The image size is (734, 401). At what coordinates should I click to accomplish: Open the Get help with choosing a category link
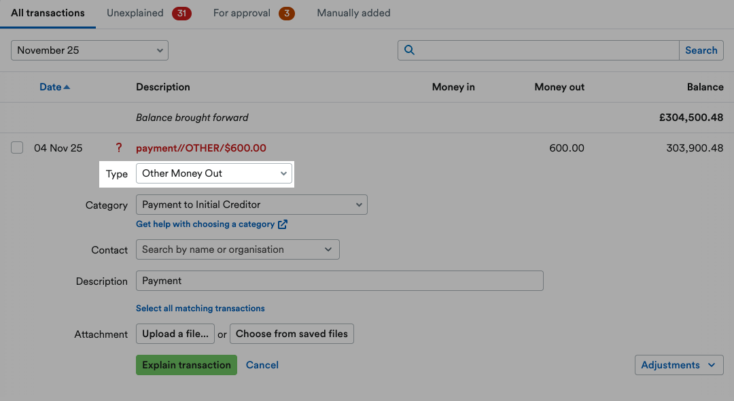[x=205, y=224]
